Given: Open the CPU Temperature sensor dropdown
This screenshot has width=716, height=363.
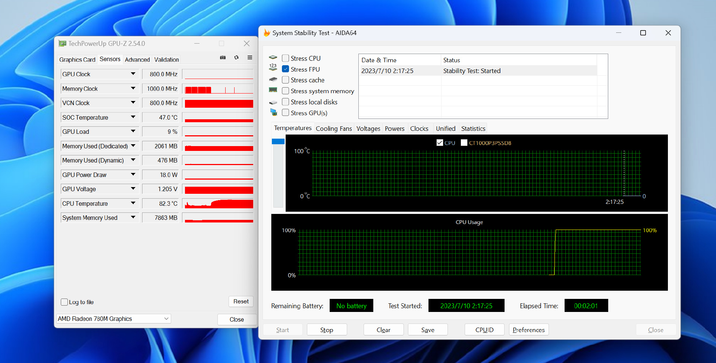Looking at the screenshot, I should coord(133,203).
